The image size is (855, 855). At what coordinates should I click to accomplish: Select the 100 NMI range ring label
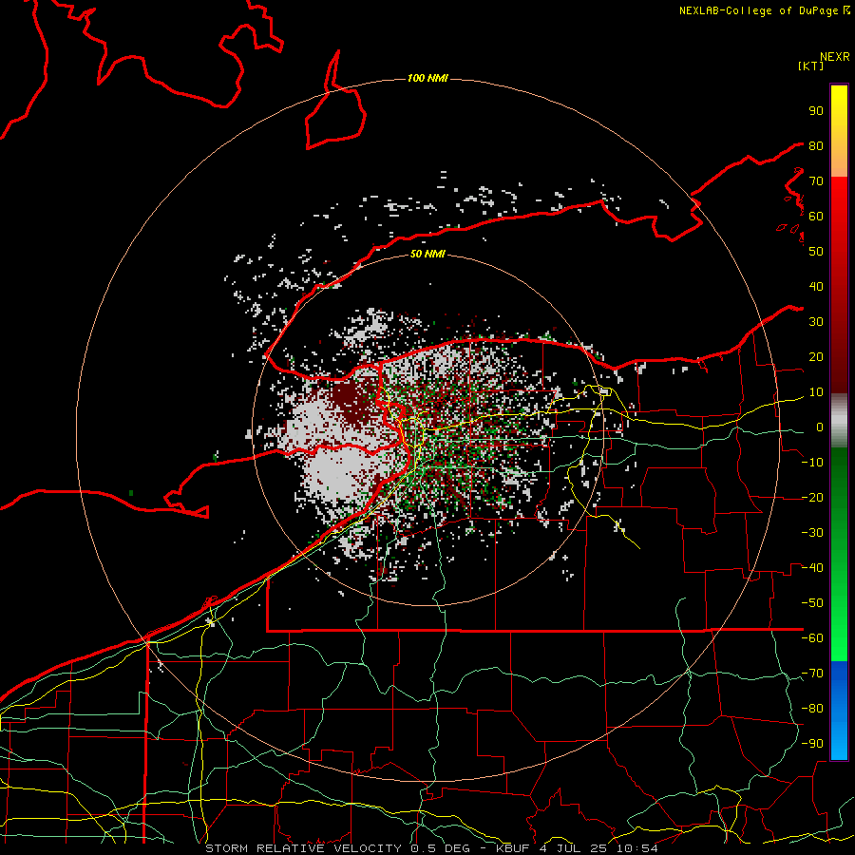click(x=427, y=78)
